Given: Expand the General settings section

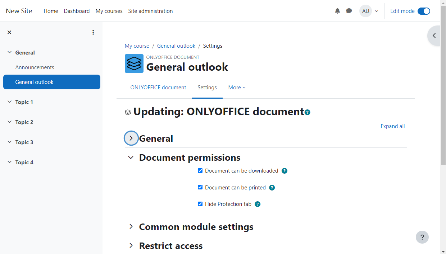Looking at the screenshot, I should tap(131, 138).
